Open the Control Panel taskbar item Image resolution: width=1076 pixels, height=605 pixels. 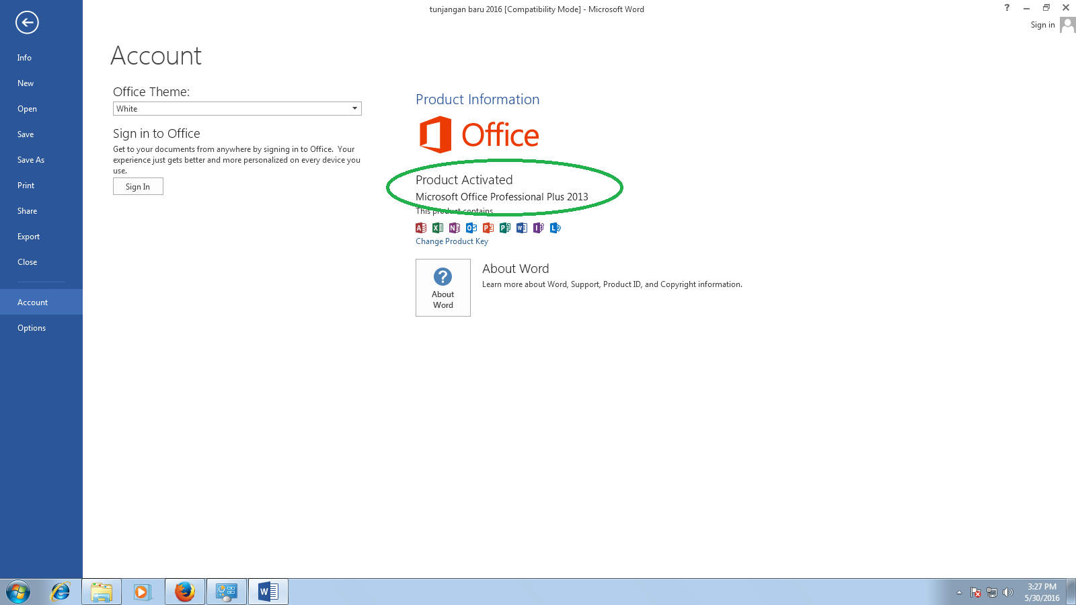[227, 592]
